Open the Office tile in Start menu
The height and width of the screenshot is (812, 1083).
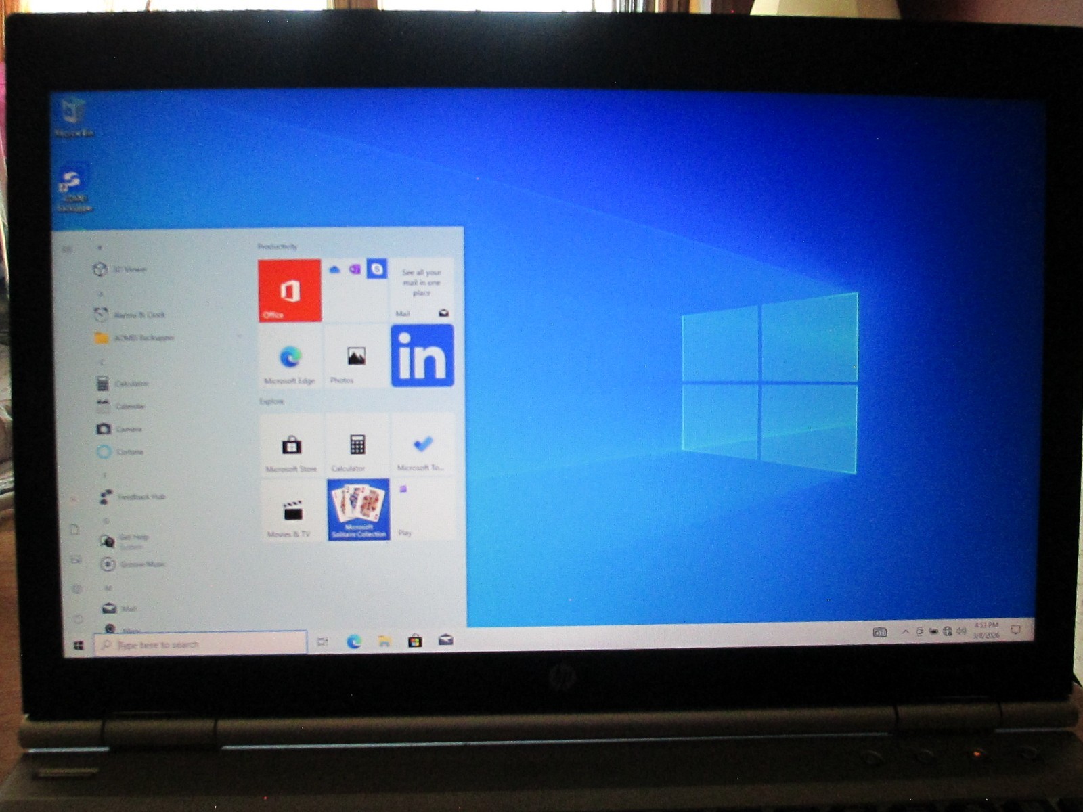pos(290,290)
